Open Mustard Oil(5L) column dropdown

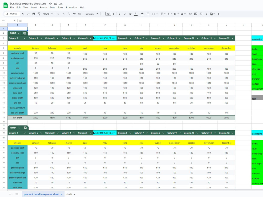click(x=114, y=38)
